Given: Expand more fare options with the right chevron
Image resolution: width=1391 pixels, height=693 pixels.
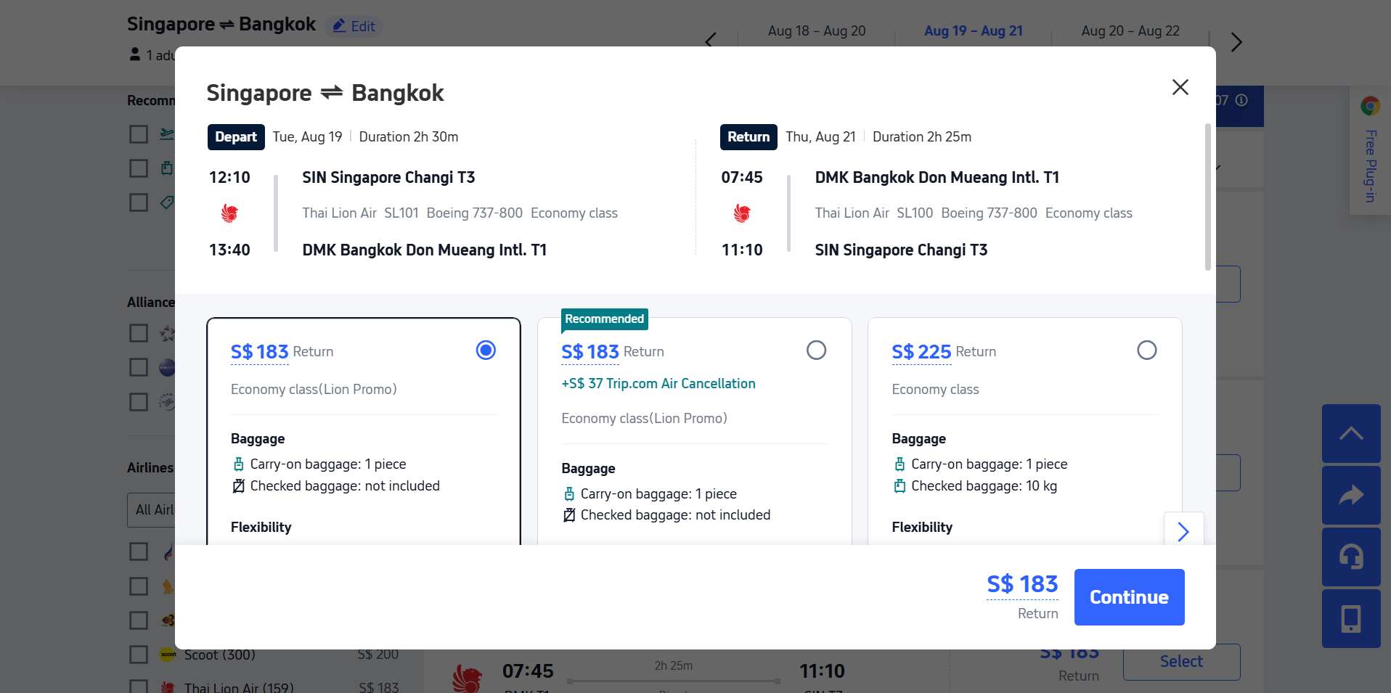Looking at the screenshot, I should click(1183, 532).
